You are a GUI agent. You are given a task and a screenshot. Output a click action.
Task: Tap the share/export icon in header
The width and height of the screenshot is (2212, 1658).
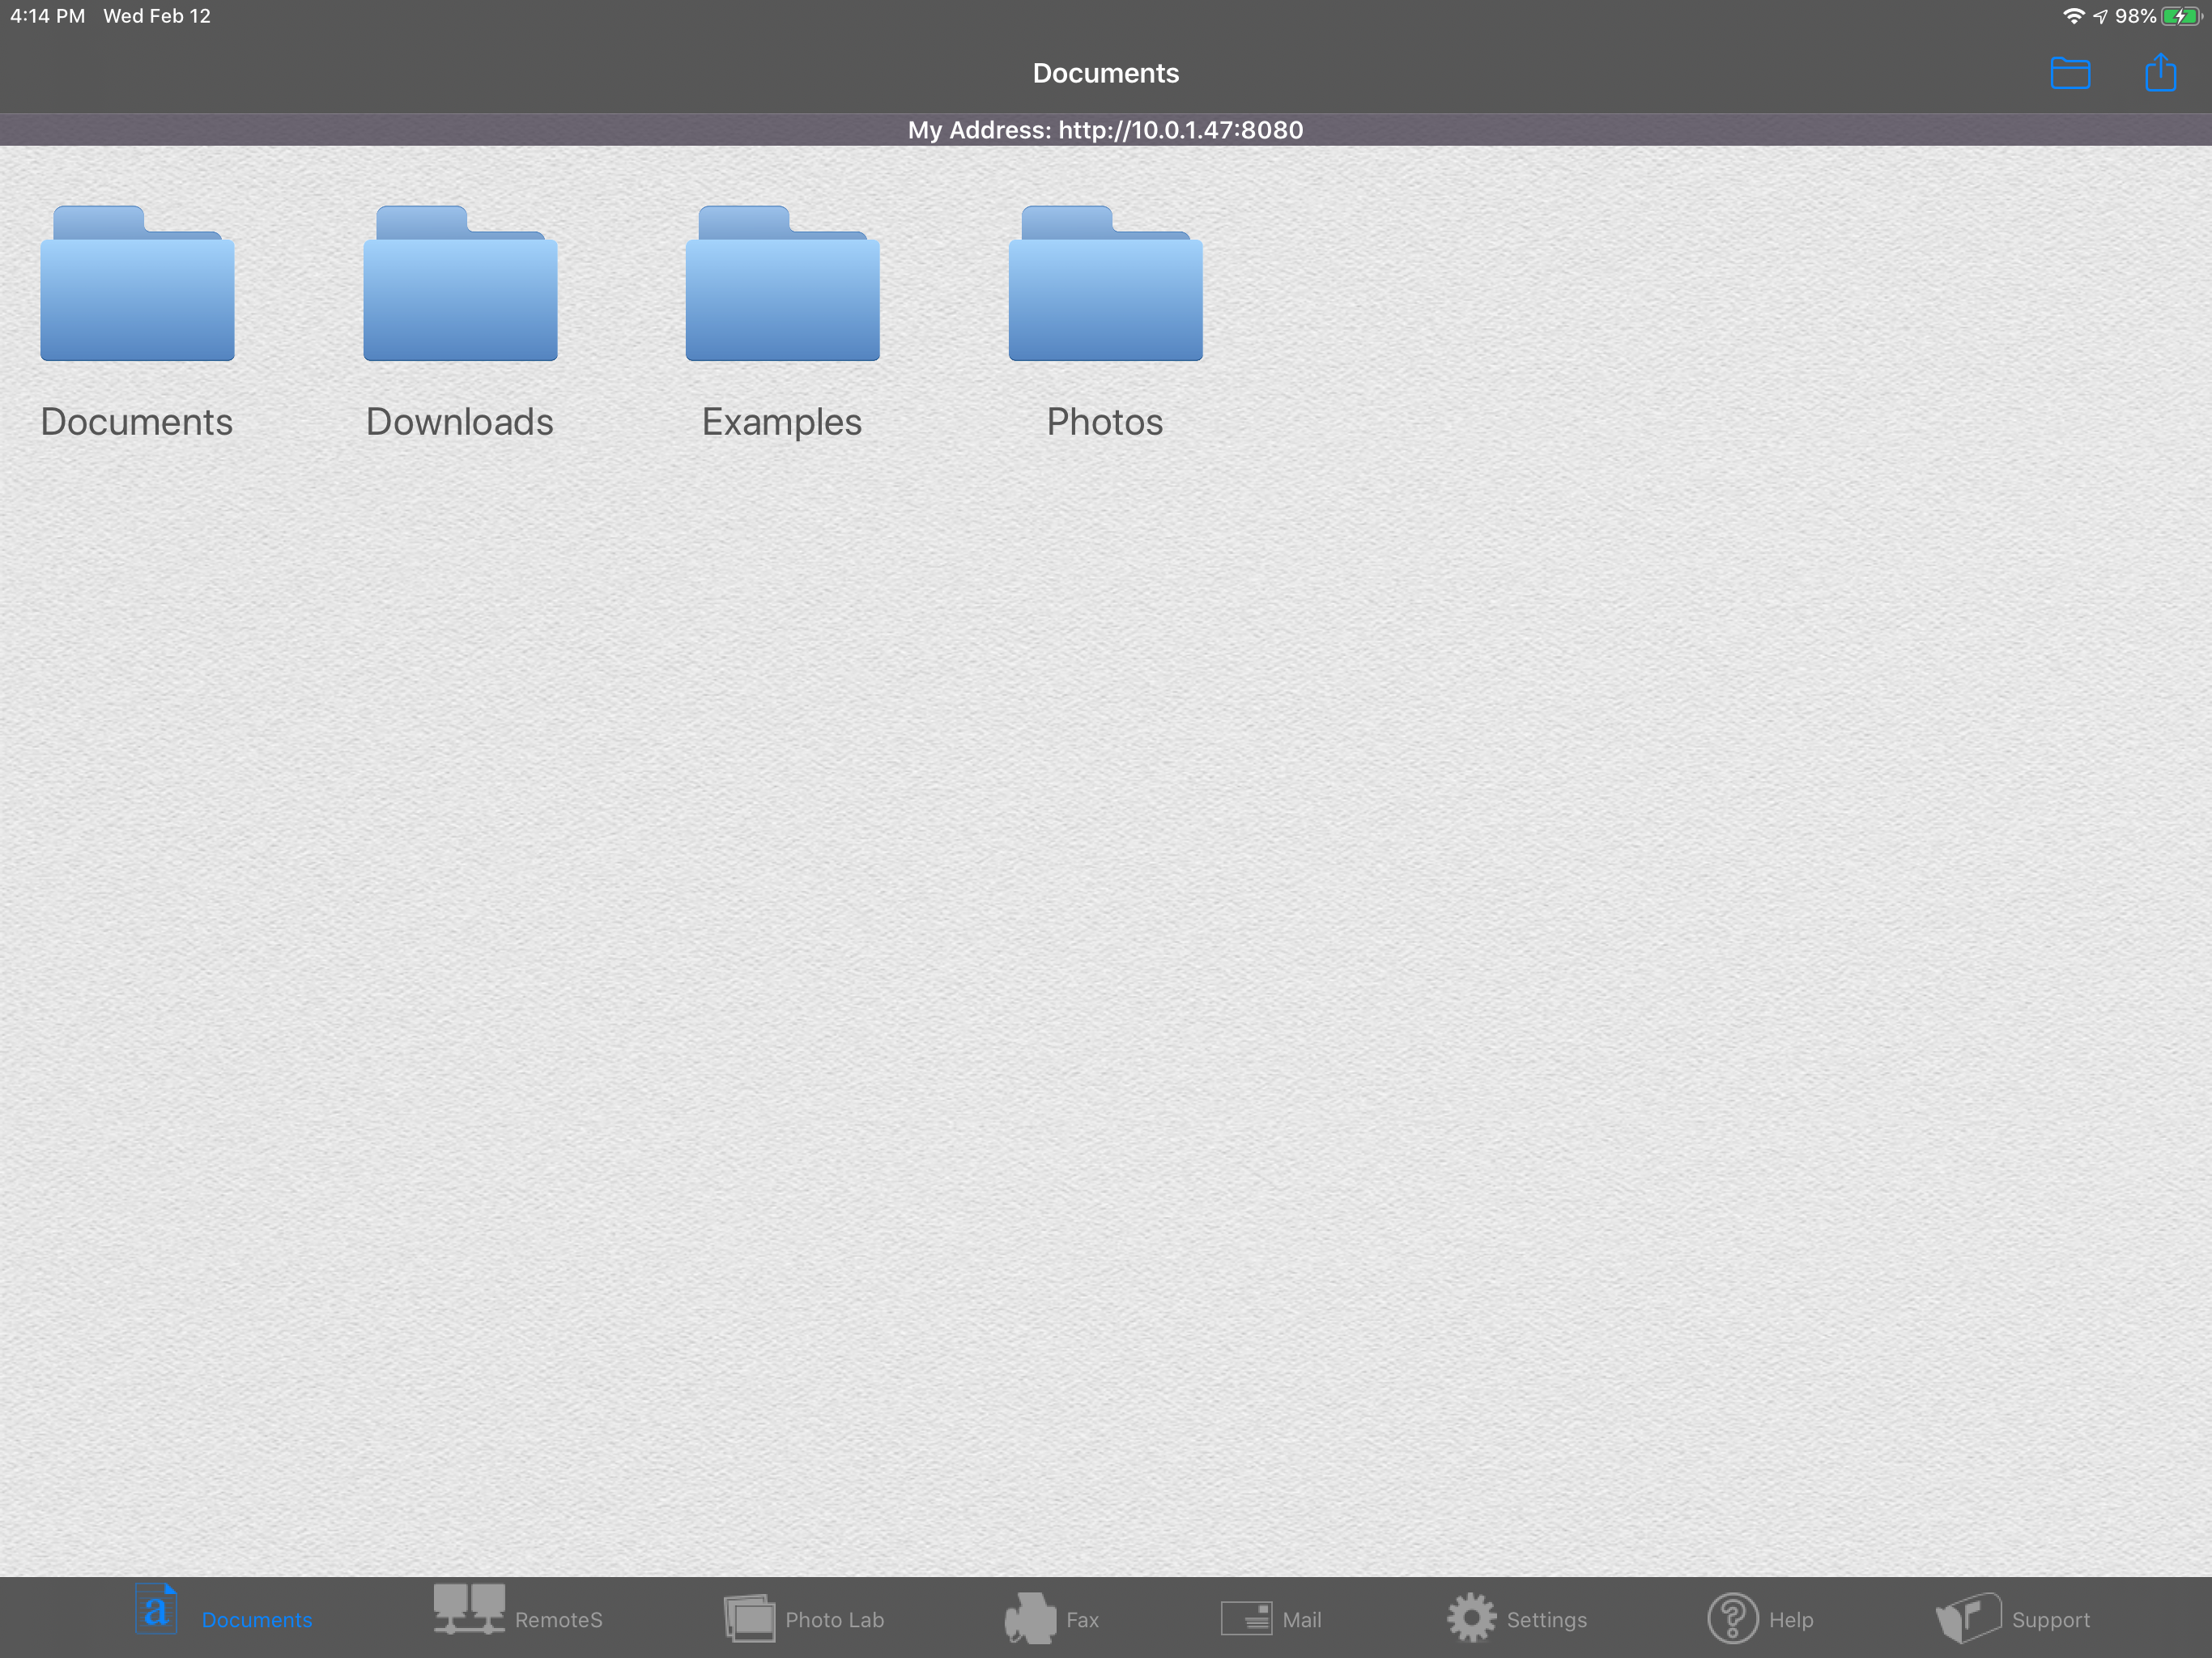click(2160, 72)
